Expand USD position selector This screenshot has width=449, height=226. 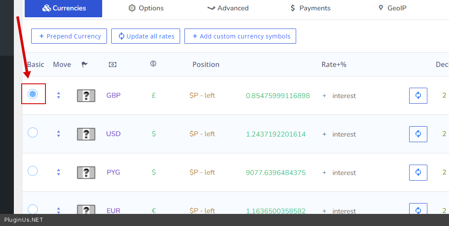tap(202, 134)
